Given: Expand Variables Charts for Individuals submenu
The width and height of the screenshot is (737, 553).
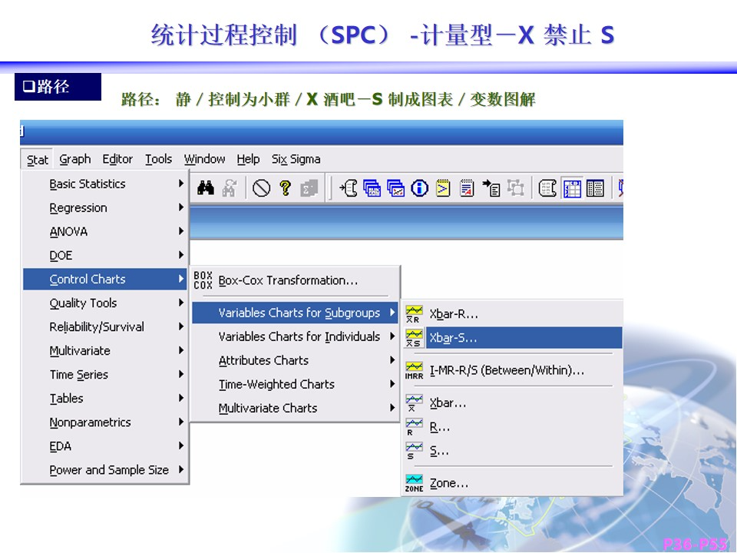Looking at the screenshot, I should coord(299,336).
